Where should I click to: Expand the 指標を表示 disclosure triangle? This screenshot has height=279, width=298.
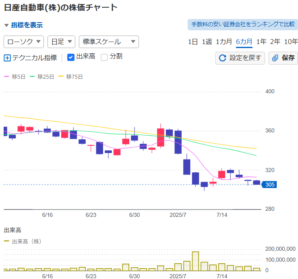tap(6, 25)
